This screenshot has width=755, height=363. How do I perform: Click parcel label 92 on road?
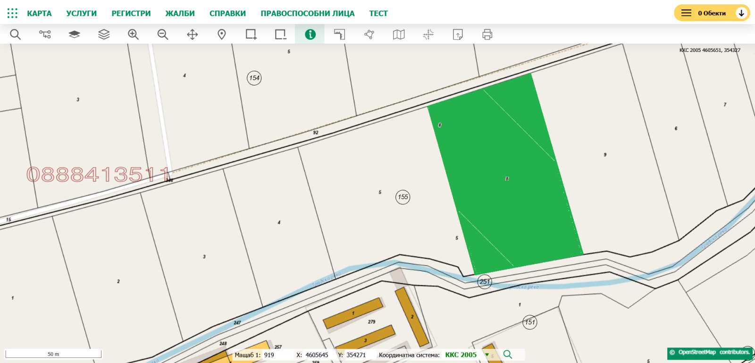pos(316,133)
